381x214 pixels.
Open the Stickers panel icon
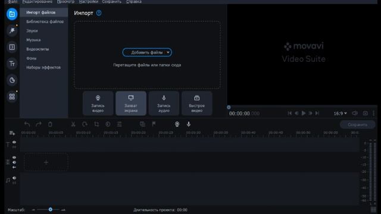tap(12, 80)
